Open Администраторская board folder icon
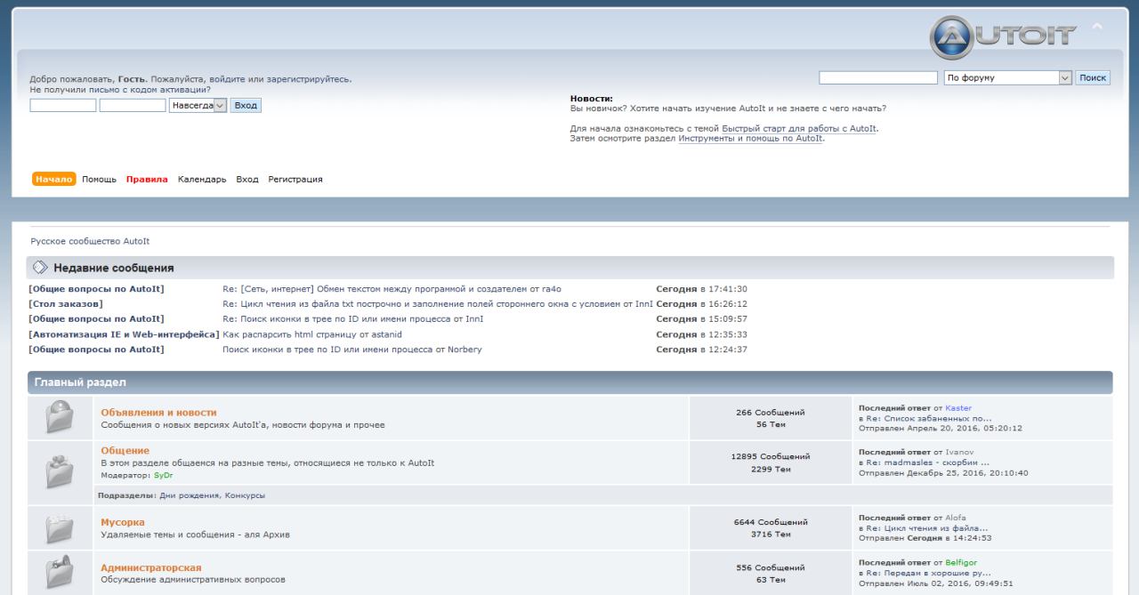This screenshot has height=595, width=1139. [61, 573]
